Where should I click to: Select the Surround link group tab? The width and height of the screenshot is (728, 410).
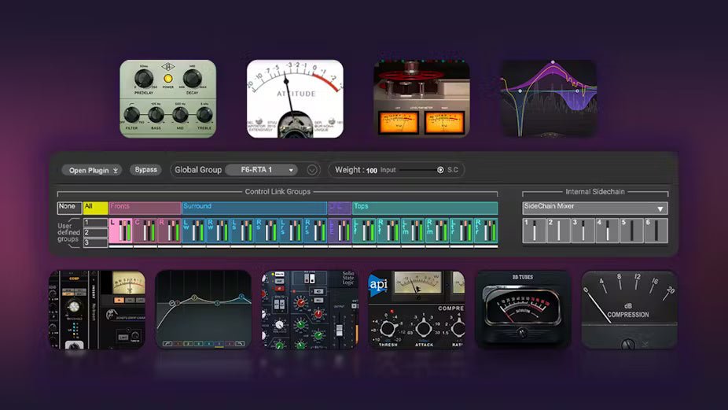pyautogui.click(x=254, y=207)
